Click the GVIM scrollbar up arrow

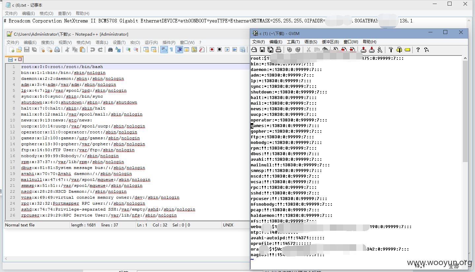tap(465, 58)
